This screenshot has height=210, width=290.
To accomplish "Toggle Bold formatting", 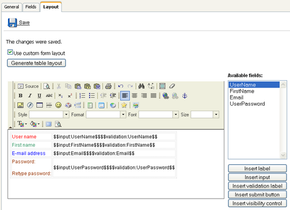I will (x=20, y=95).
